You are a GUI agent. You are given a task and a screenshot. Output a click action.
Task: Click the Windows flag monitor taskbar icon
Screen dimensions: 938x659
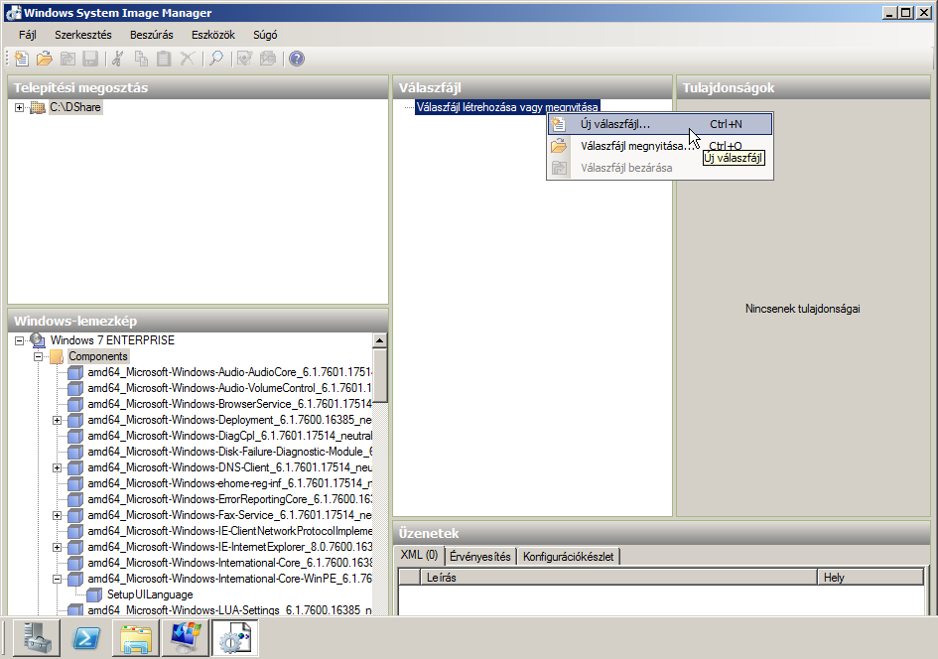pyautogui.click(x=186, y=638)
